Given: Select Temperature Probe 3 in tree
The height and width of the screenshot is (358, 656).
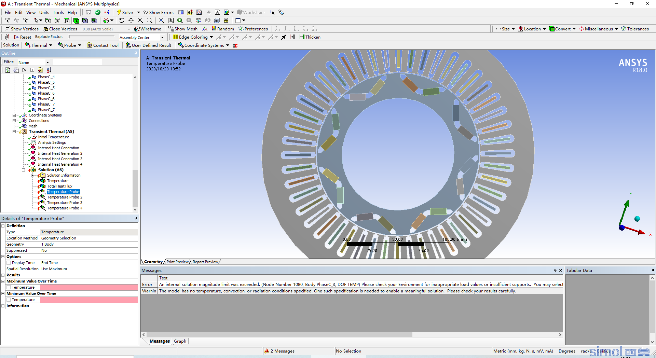Looking at the screenshot, I should click(x=65, y=203).
